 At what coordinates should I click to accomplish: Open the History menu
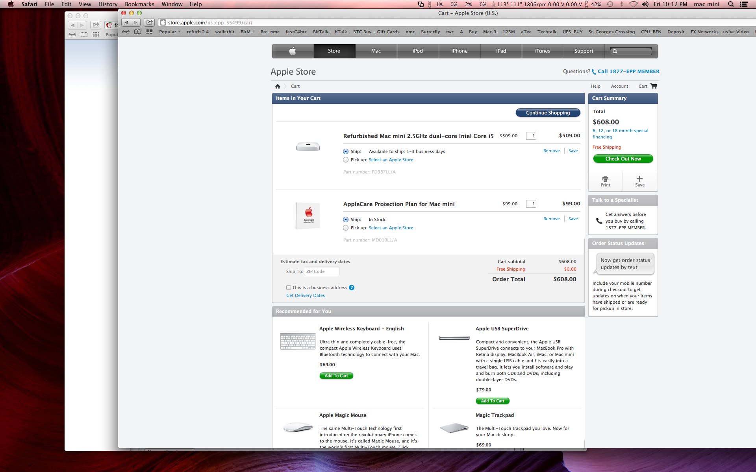[108, 4]
